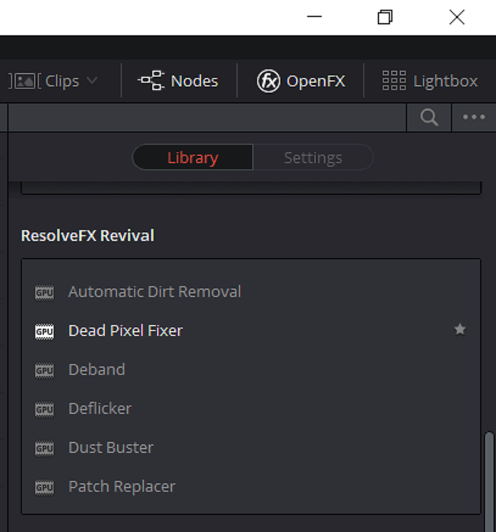Toggle the OpenFX panel
The image size is (496, 532).
pyautogui.click(x=301, y=80)
